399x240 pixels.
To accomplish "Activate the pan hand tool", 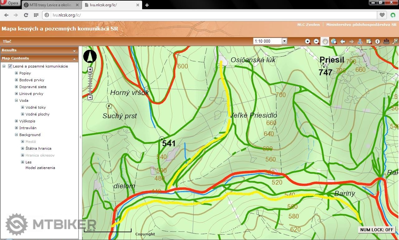I will 325,41.
